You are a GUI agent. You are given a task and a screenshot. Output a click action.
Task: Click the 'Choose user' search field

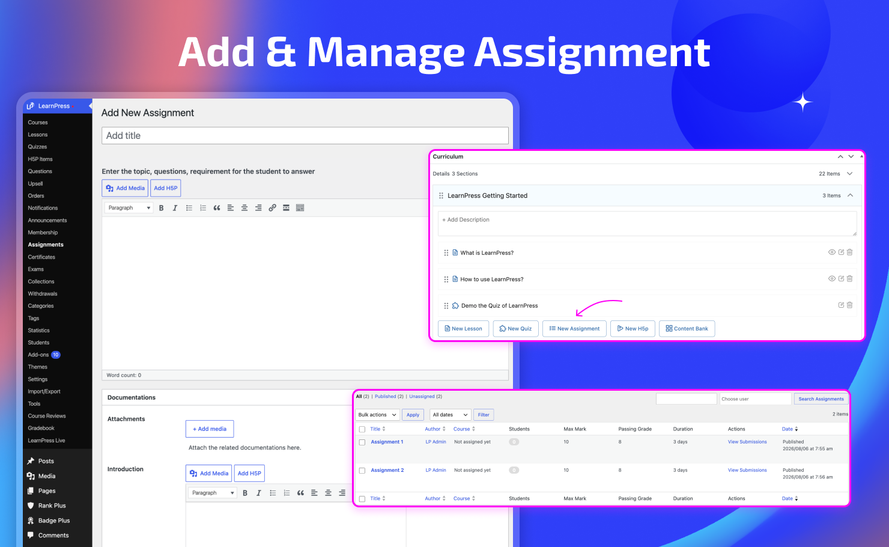click(755, 399)
